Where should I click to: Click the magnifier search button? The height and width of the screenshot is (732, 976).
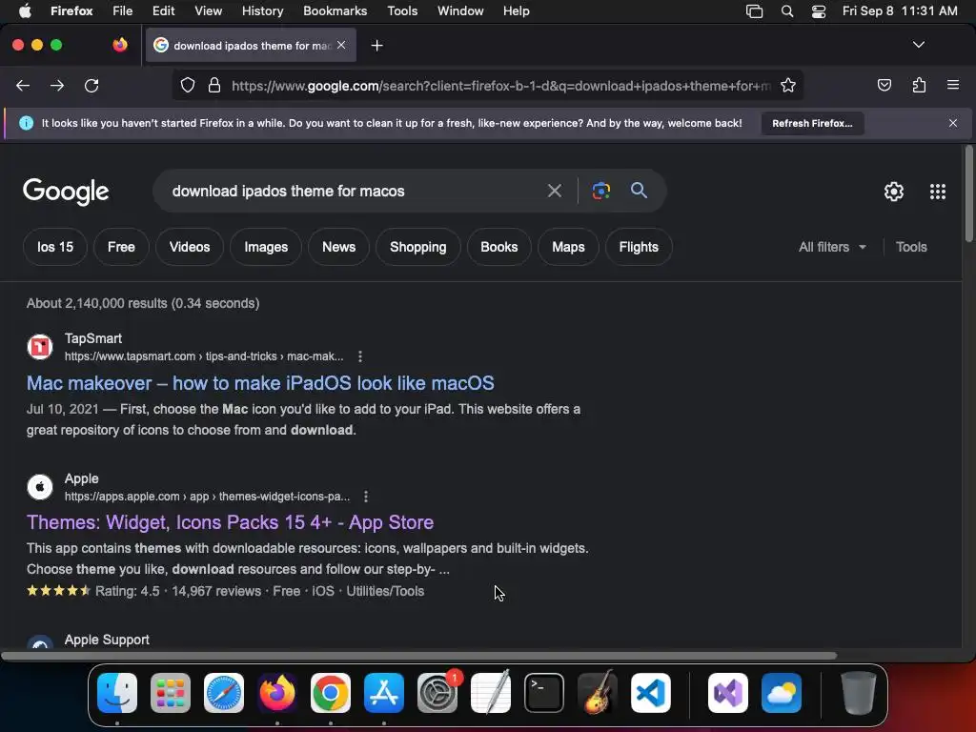tap(639, 190)
